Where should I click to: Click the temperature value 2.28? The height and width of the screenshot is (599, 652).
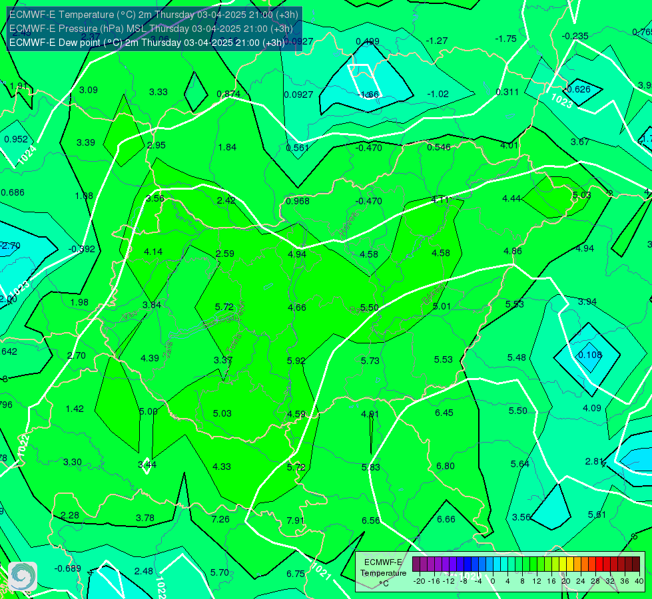click(70, 515)
